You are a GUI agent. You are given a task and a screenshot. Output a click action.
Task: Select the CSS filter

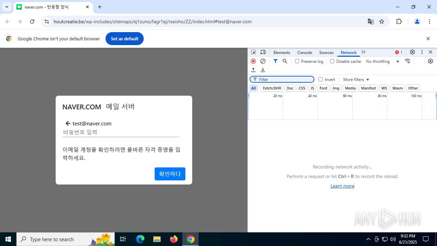pos(302,88)
